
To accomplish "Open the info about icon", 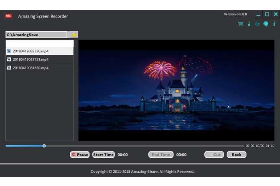I will (274, 24).
